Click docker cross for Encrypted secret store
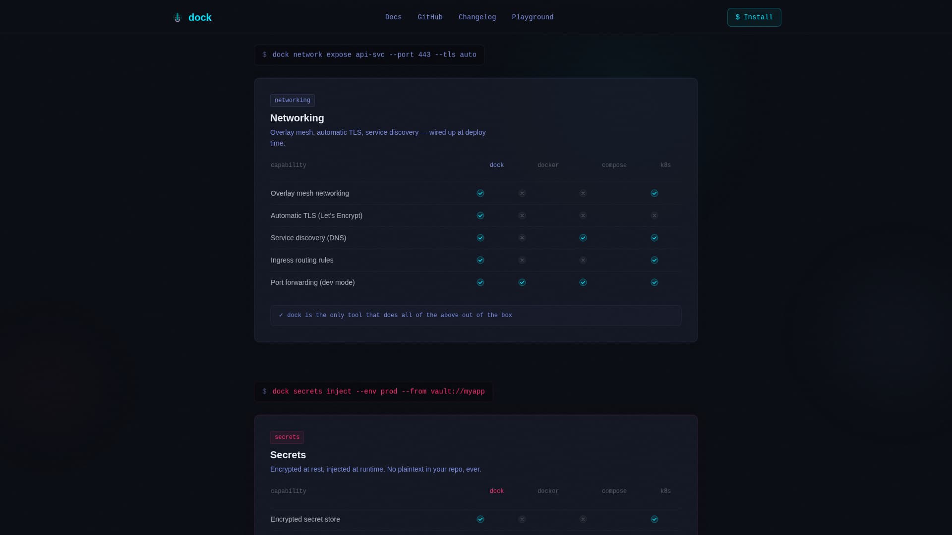 (x=522, y=519)
